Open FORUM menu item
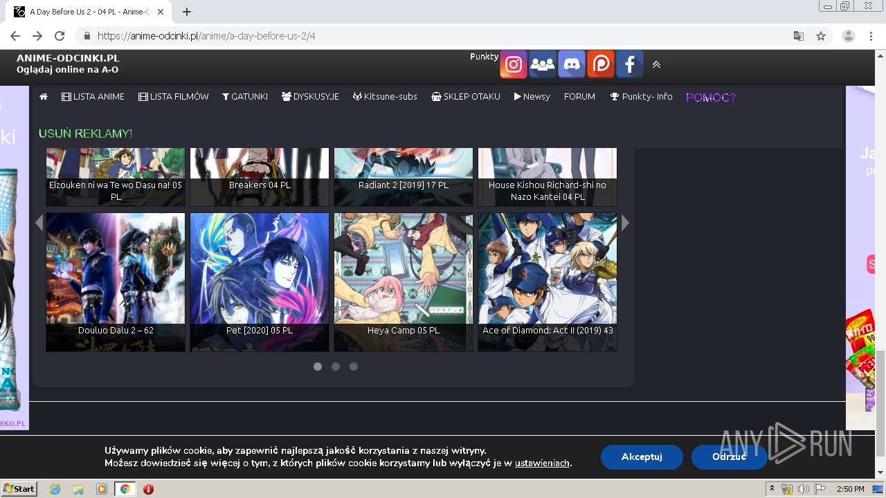 pyautogui.click(x=579, y=97)
